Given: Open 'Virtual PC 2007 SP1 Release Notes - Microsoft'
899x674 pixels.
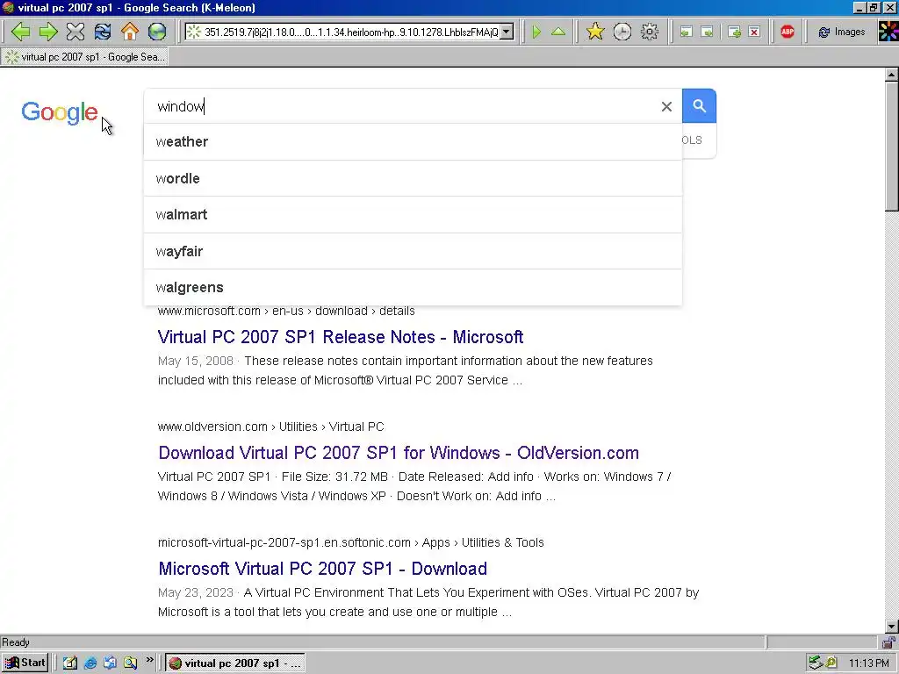Looking at the screenshot, I should click(x=341, y=337).
